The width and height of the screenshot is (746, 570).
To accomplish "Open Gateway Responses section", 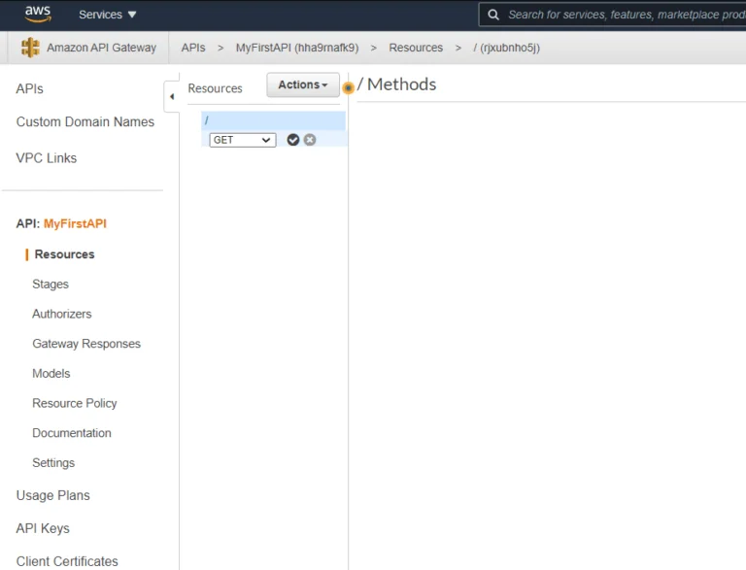I will click(x=86, y=344).
